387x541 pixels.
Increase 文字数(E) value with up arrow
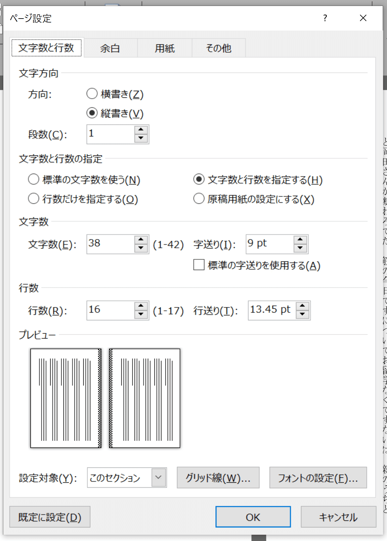tap(141, 240)
